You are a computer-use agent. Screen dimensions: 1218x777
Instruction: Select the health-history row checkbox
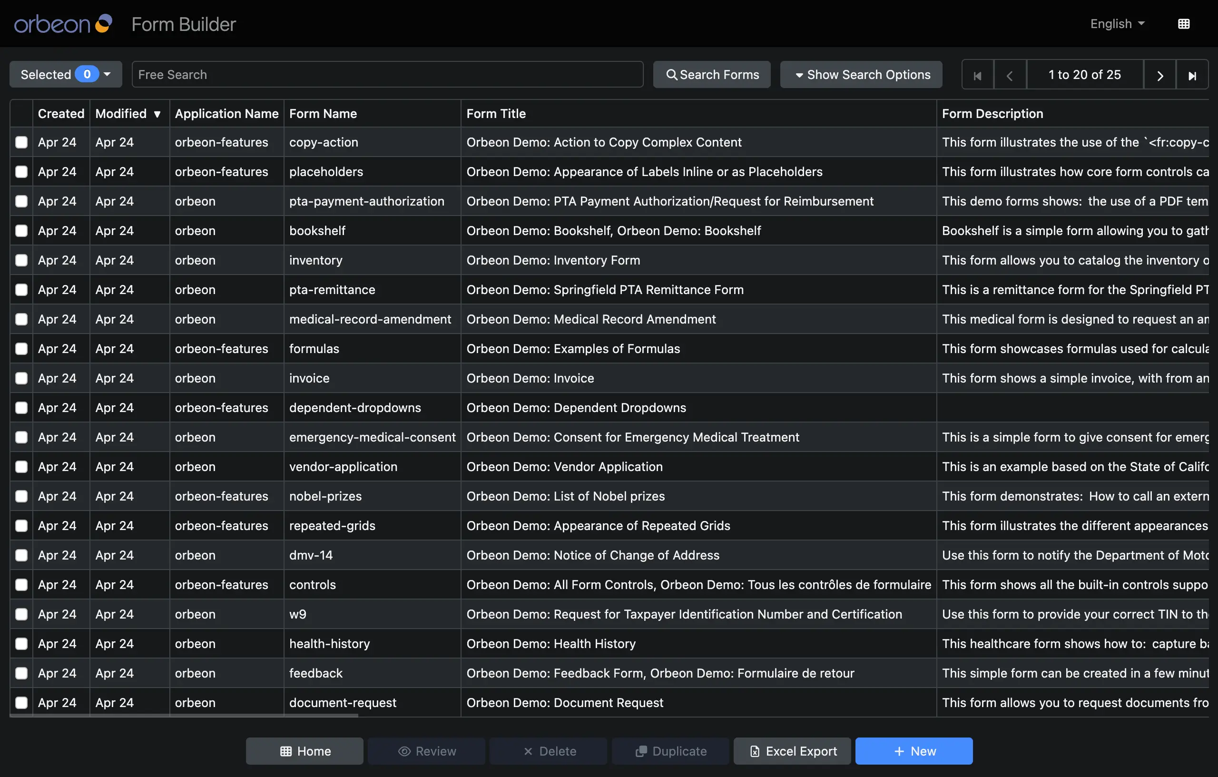(21, 643)
